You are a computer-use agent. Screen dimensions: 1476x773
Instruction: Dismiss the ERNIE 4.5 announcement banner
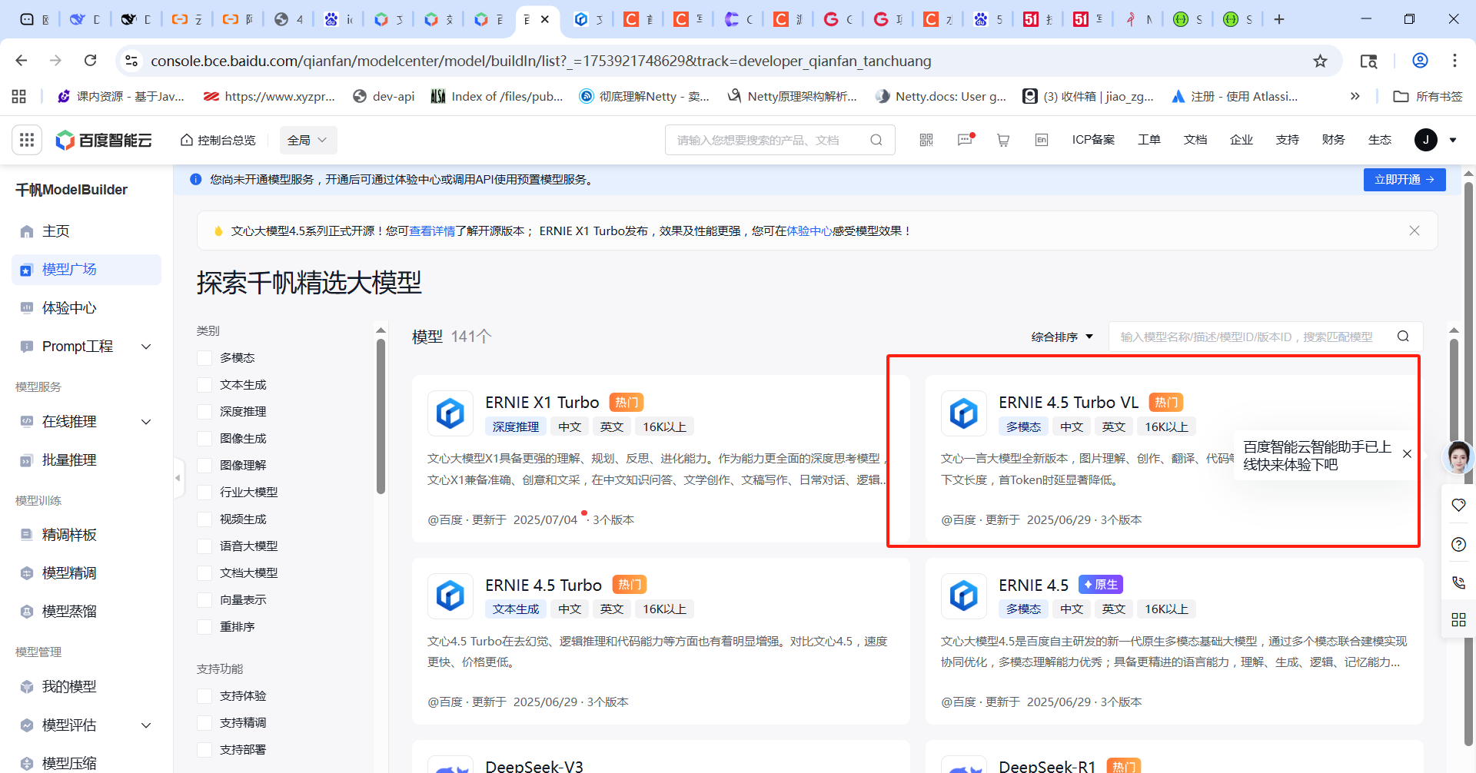(x=1414, y=231)
